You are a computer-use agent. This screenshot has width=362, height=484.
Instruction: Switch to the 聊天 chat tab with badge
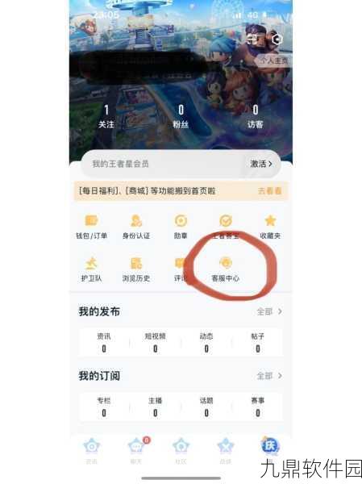pos(137,450)
